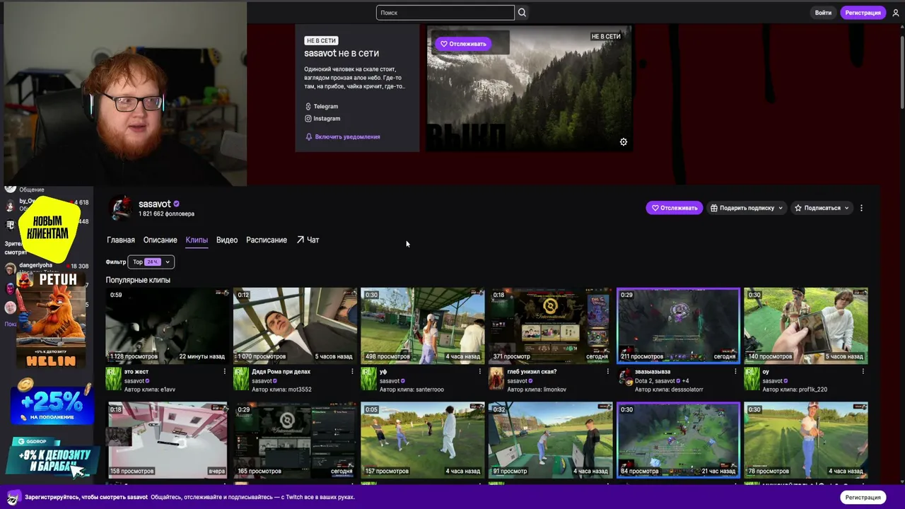Switch to the "Описание" tab
905x509 pixels.
pos(160,240)
